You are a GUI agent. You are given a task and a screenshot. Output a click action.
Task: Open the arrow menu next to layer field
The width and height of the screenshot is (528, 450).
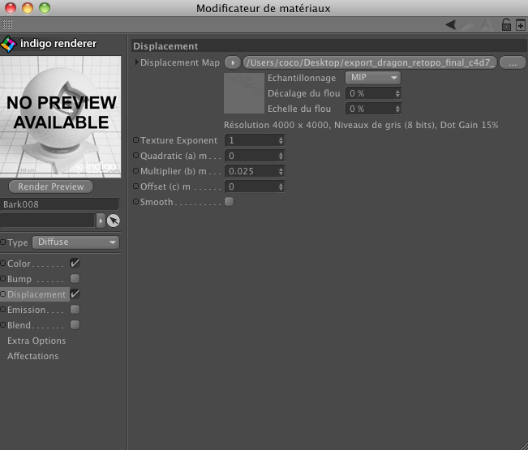coord(101,221)
